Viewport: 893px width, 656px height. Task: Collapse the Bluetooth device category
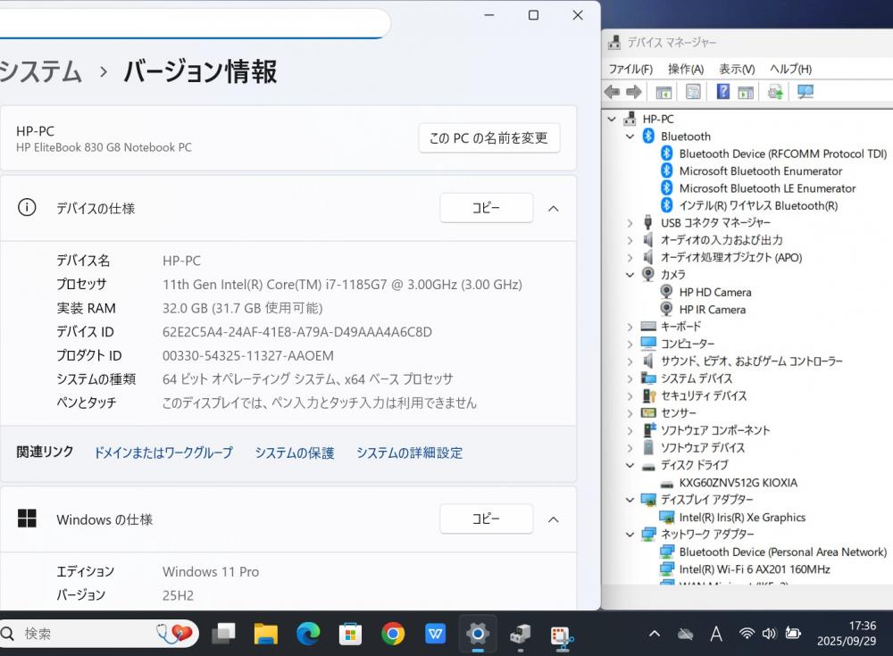[x=630, y=137]
